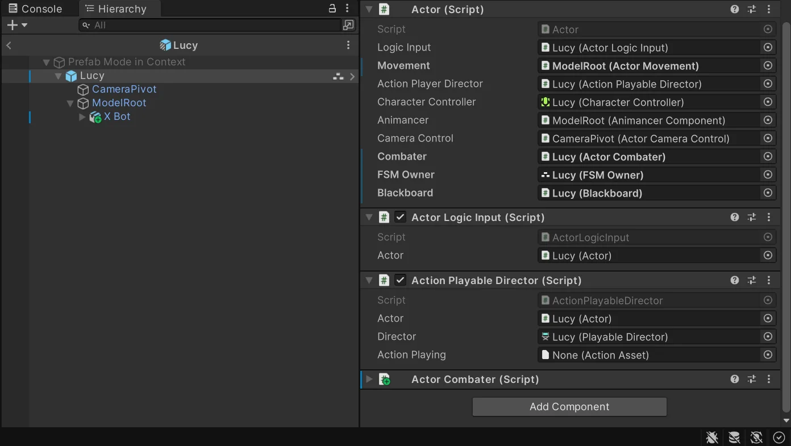Click the cache server icon in status bar
Image resolution: width=791 pixels, height=446 pixels.
pos(734,437)
